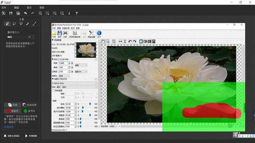Collapse the resize method section triangle
This screenshot has width=255, height=143.
point(53,79)
